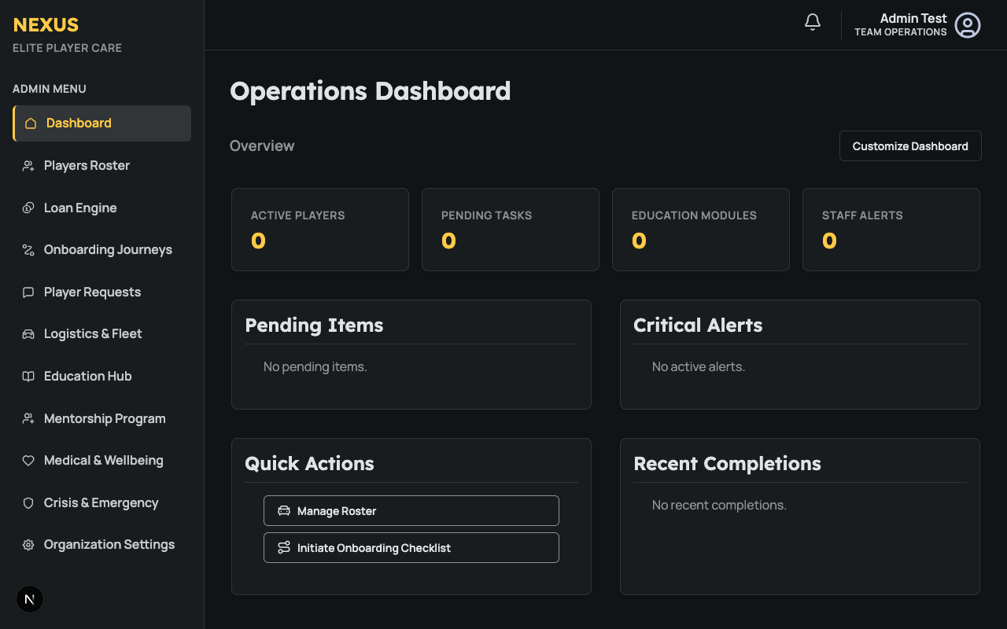Click Initiate Onboarding Checklist button
1007x629 pixels.
[x=411, y=548]
